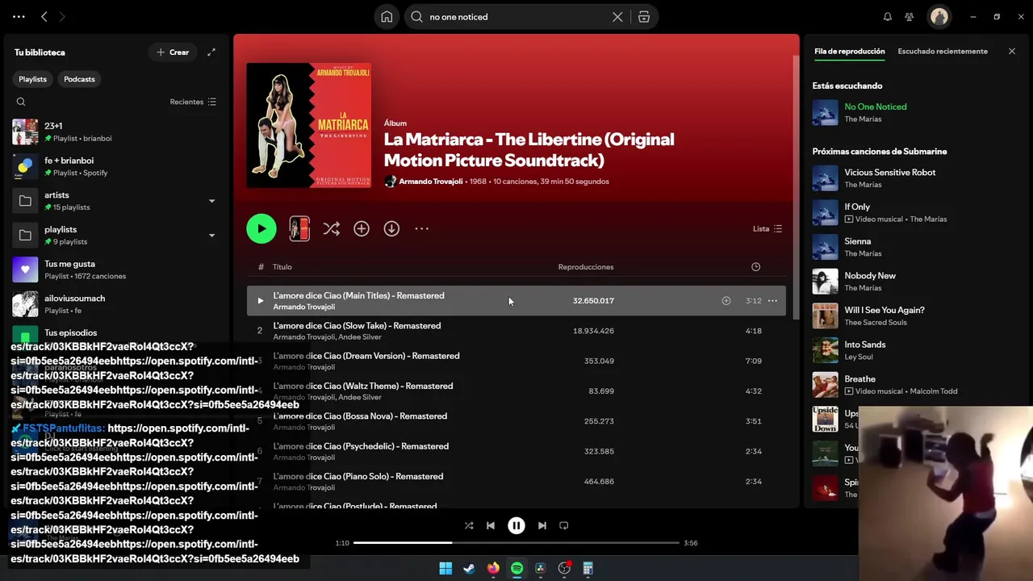Go to Home via house icon
Viewport: 1033px width, 581px height.
point(387,16)
